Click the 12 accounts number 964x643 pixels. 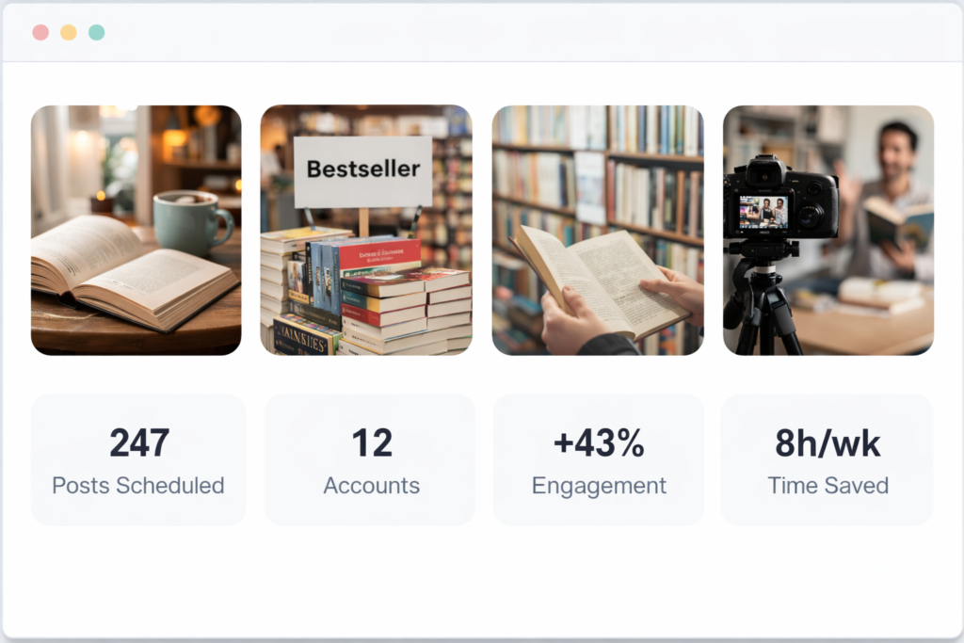[x=371, y=442]
